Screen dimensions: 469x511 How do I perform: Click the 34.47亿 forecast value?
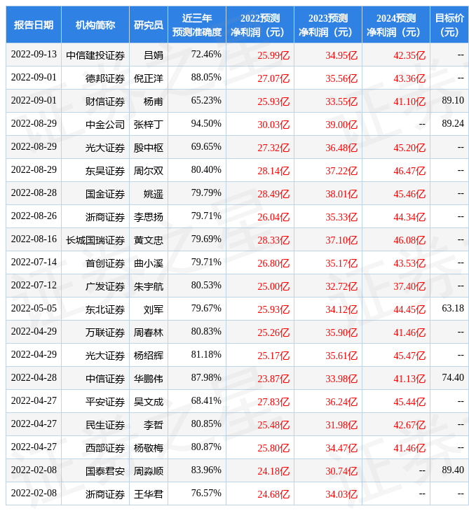pos(341,449)
